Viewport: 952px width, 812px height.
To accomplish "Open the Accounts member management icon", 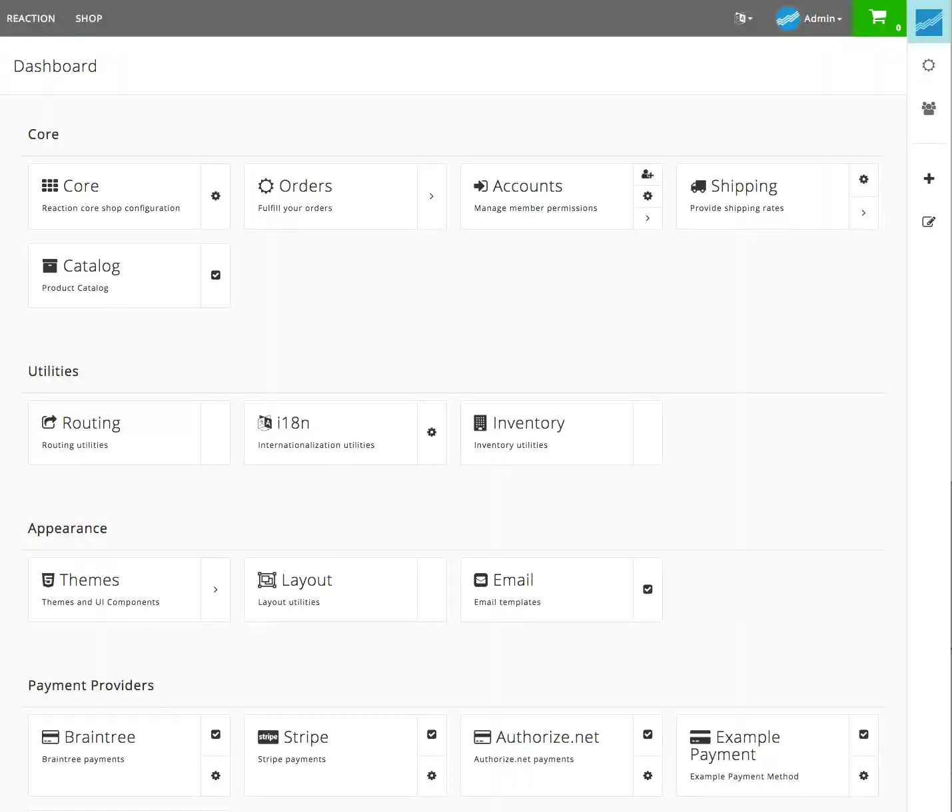I will click(647, 174).
